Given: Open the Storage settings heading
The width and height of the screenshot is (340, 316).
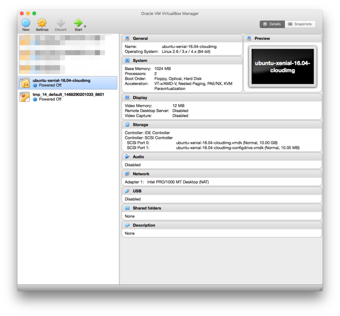Looking at the screenshot, I should coord(140,125).
